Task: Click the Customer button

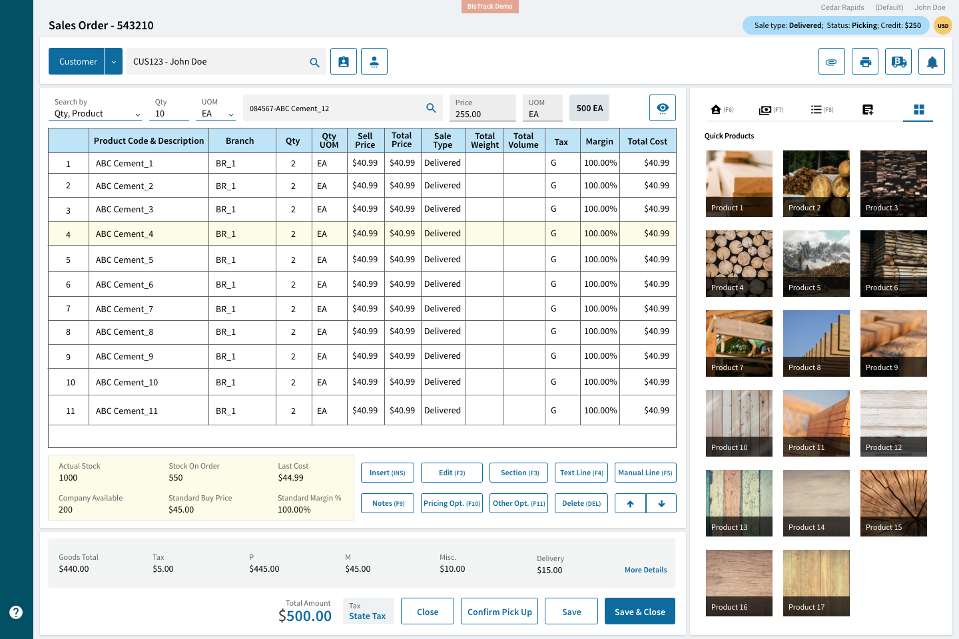Action: click(x=77, y=61)
